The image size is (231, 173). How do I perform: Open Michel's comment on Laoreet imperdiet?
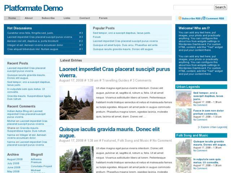pyautogui.click(x=27, y=123)
